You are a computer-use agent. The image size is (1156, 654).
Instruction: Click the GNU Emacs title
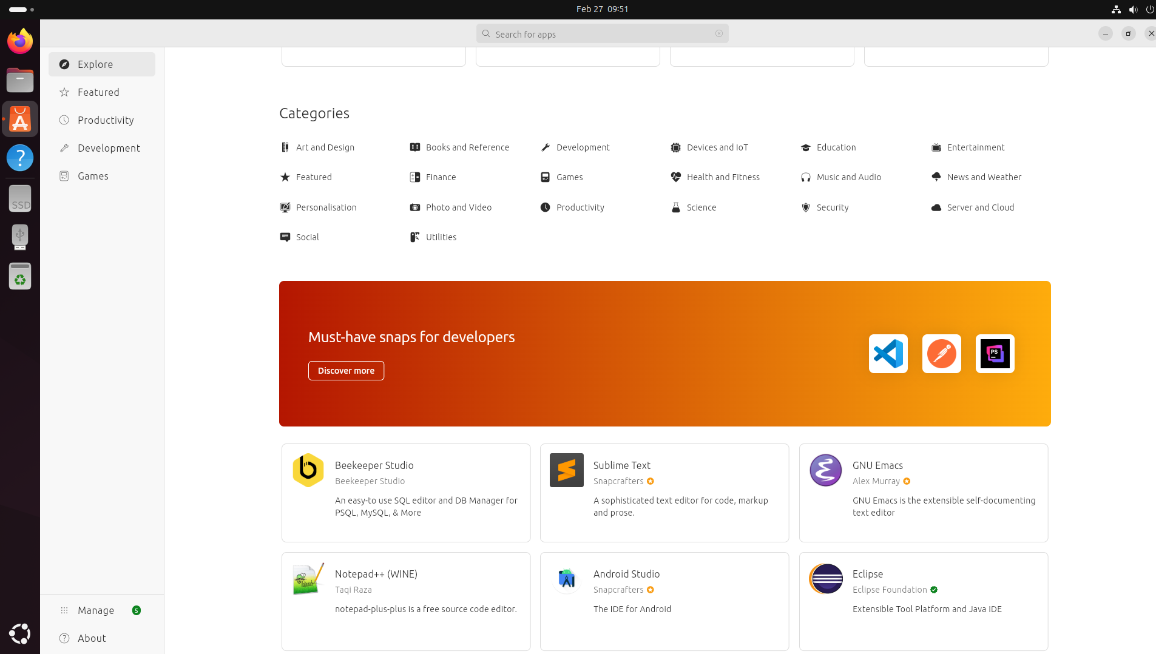point(877,465)
